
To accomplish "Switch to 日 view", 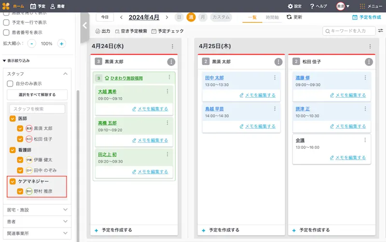I will 179,17.
